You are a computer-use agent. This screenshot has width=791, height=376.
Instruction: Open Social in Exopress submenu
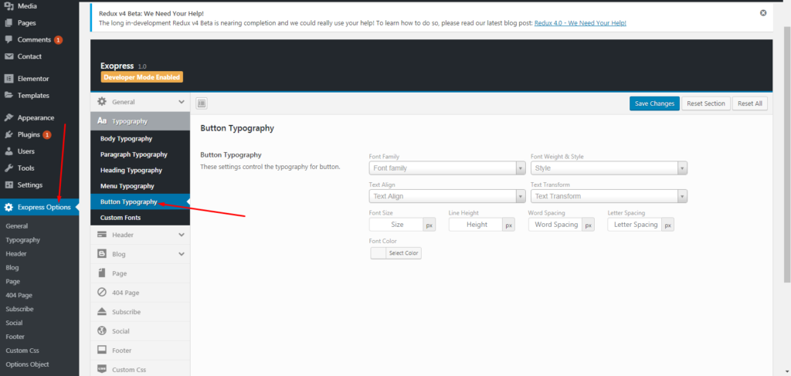pos(14,323)
